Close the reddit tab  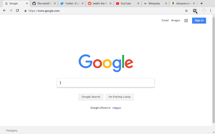(x=111, y=4)
